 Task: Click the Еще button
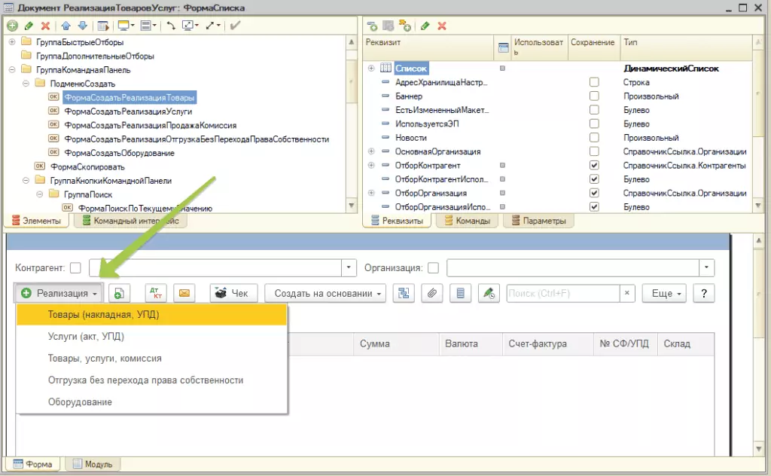[665, 293]
